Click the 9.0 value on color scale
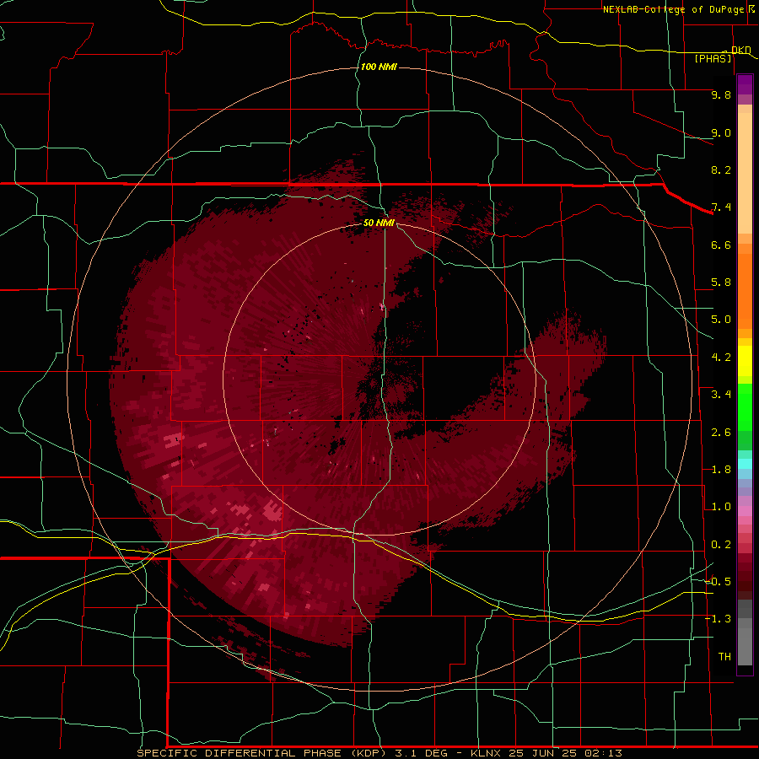759x759 pixels. tap(721, 132)
